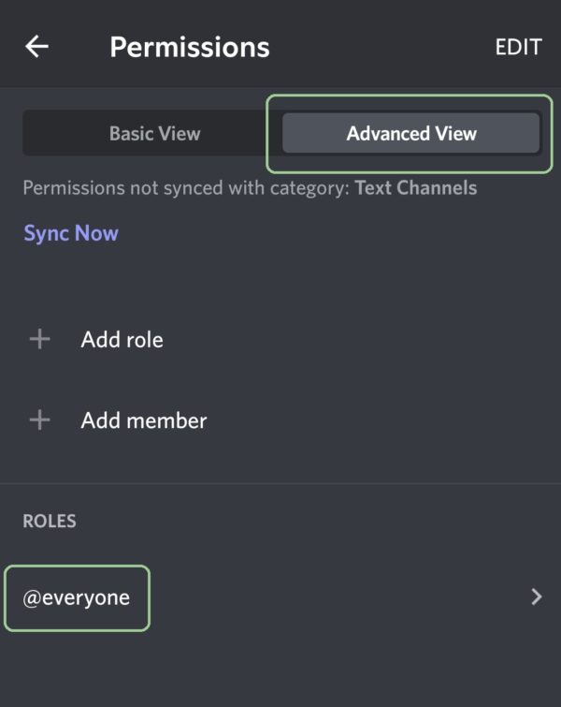The height and width of the screenshot is (707, 561).
Task: Click the dark track of the view switcher
Action: coord(282,134)
